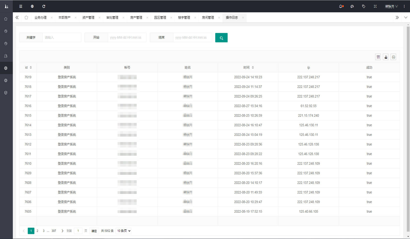Image resolution: width=410 pixels, height=239 pixels.
Task: Click the export table icon
Action: pyautogui.click(x=386, y=57)
